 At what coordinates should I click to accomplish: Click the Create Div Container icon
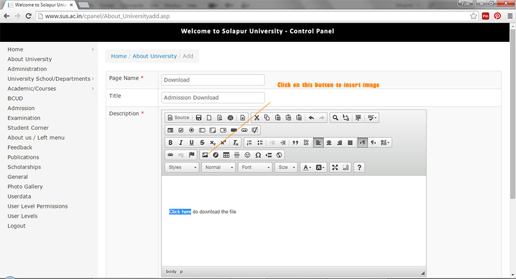coord(306,143)
